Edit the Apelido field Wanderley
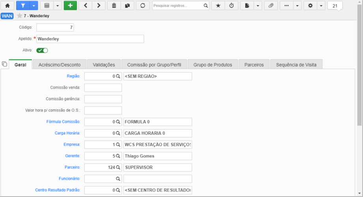Screen dimensions: 363x197 [x=90, y=39]
